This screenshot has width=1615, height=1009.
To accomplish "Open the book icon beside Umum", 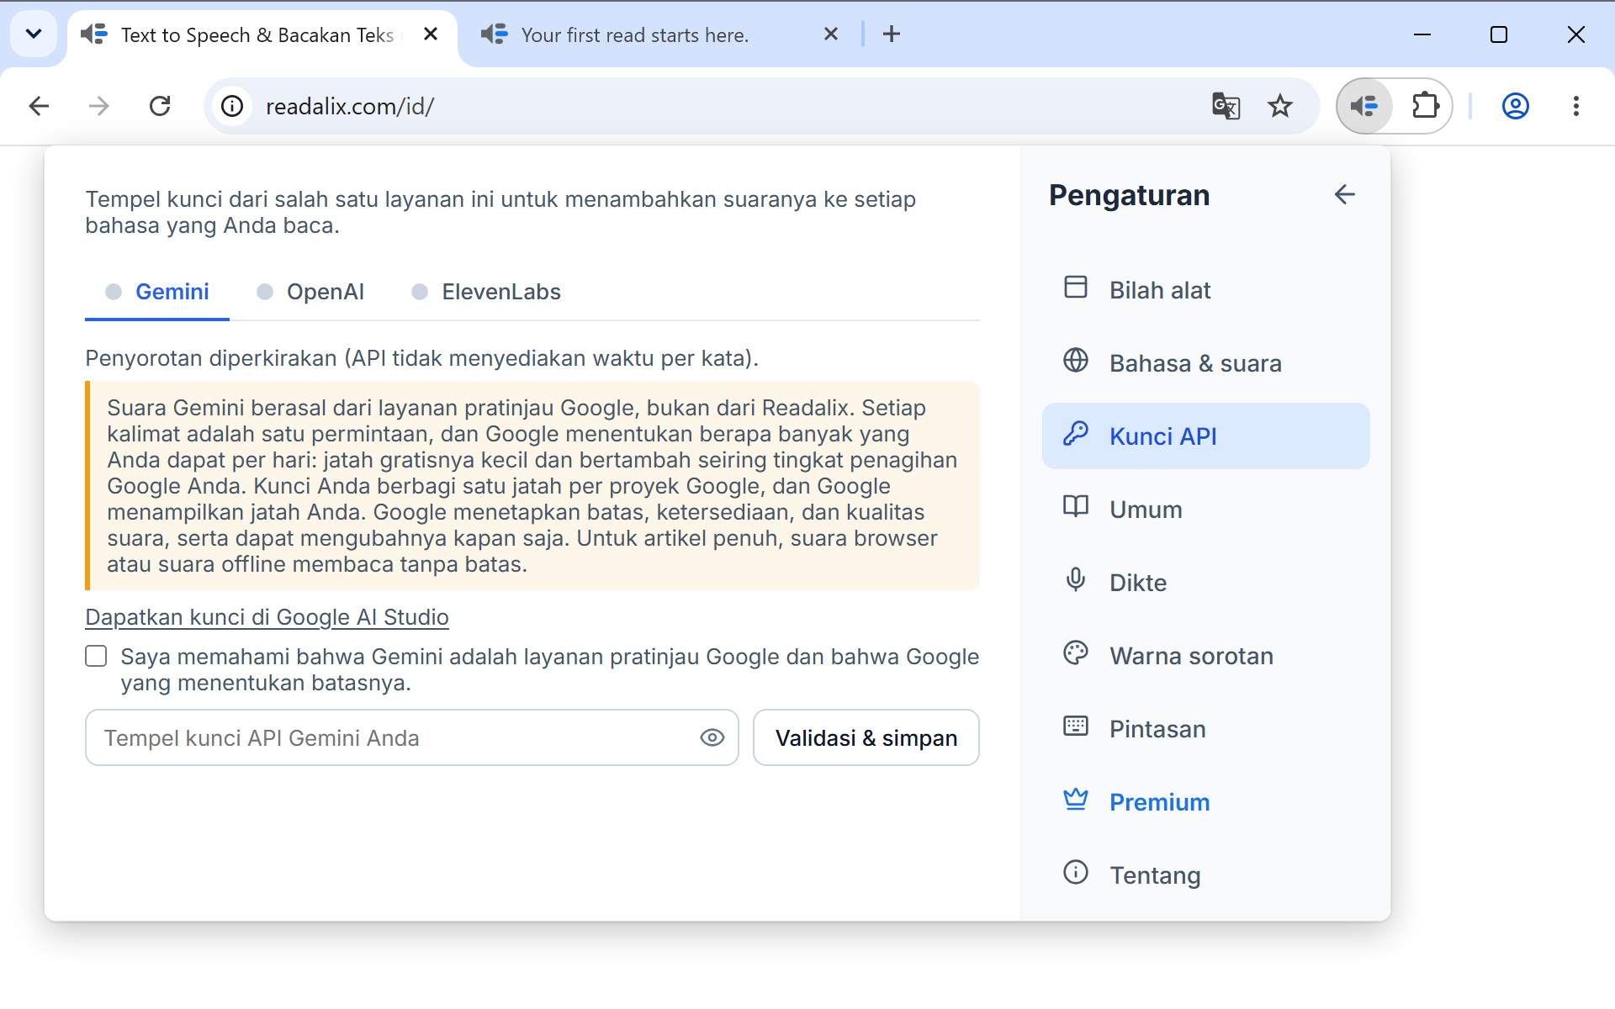I will coord(1075,506).
